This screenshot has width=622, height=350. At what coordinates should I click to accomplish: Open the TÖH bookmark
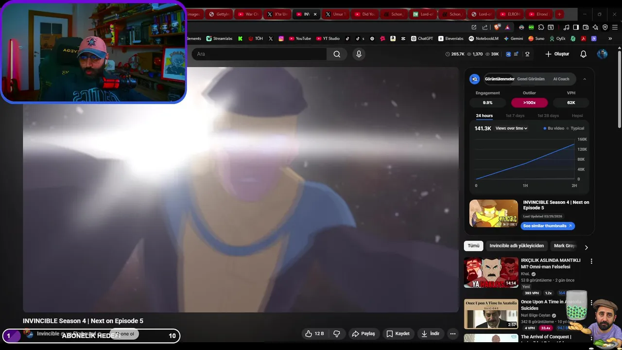point(256,38)
